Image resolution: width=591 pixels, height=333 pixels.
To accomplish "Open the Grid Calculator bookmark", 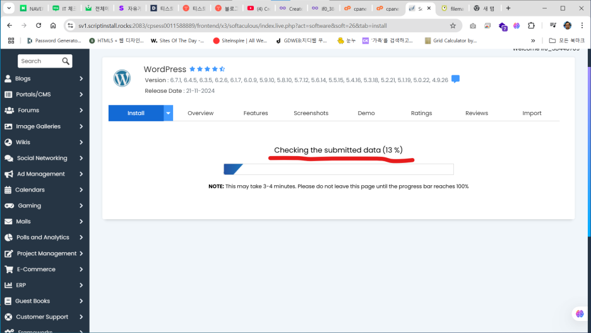I will [x=451, y=40].
